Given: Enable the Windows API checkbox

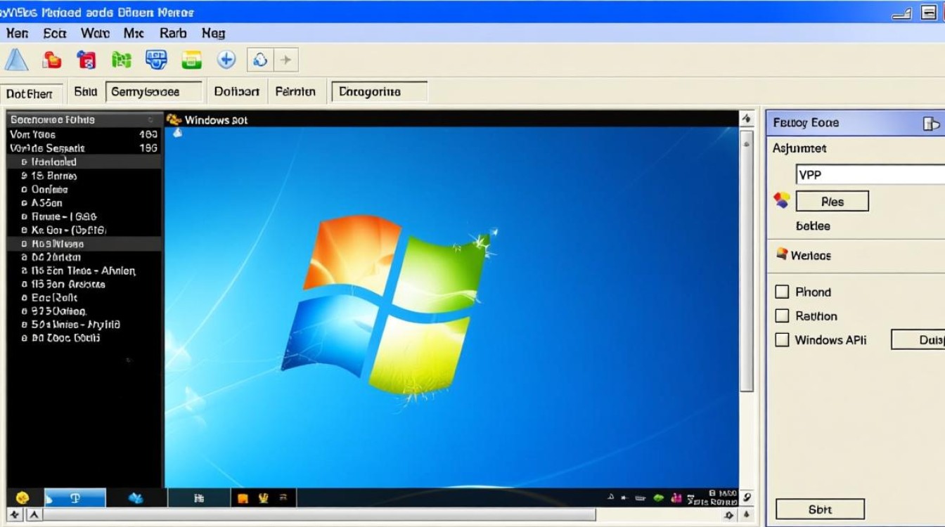Looking at the screenshot, I should [783, 339].
